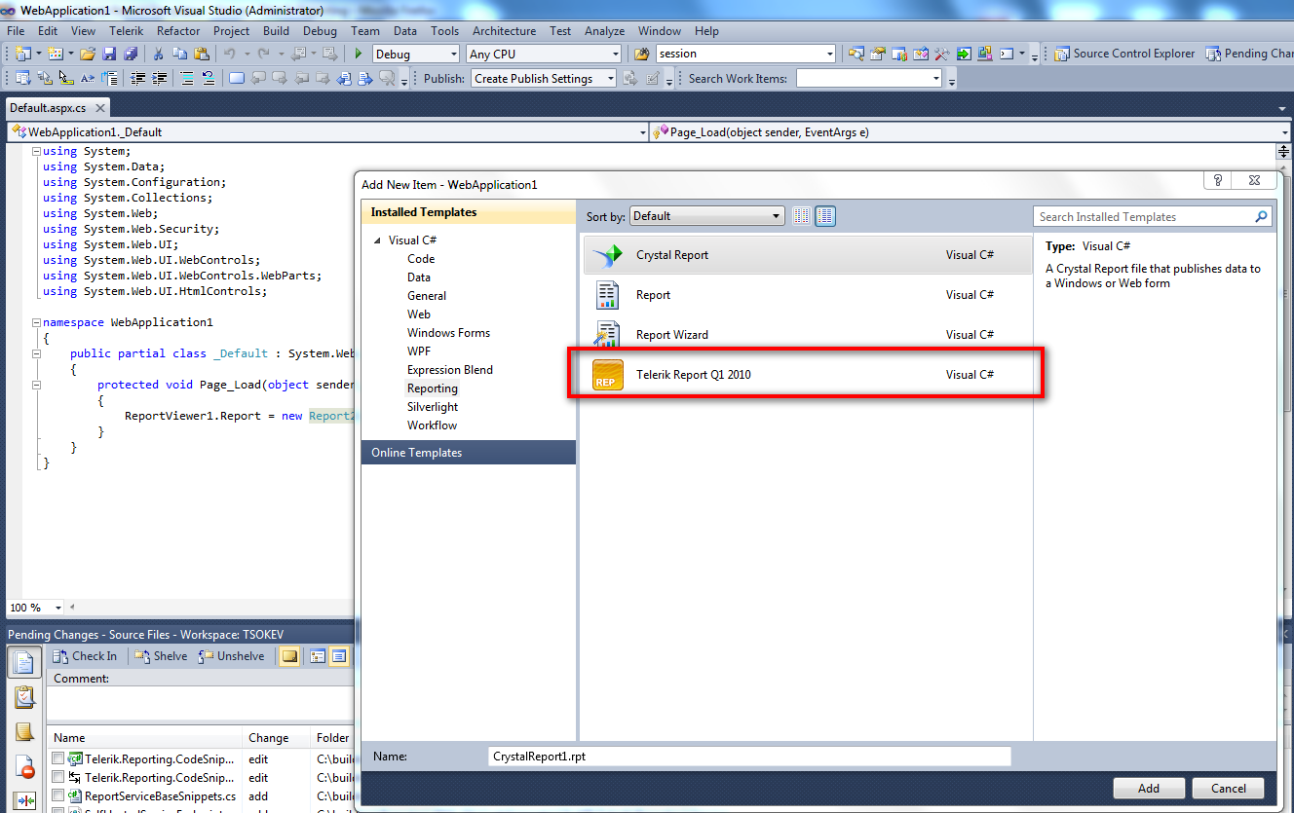The width and height of the screenshot is (1294, 813).
Task: Open the Analyze menu
Action: pyautogui.click(x=605, y=31)
